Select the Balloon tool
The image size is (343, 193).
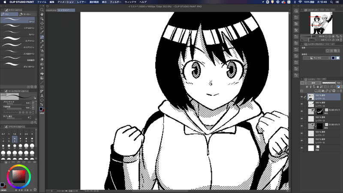[x=42, y=100]
